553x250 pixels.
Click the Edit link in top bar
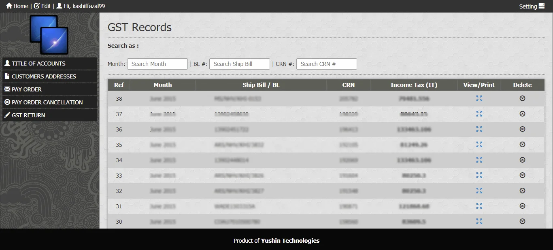click(43, 6)
